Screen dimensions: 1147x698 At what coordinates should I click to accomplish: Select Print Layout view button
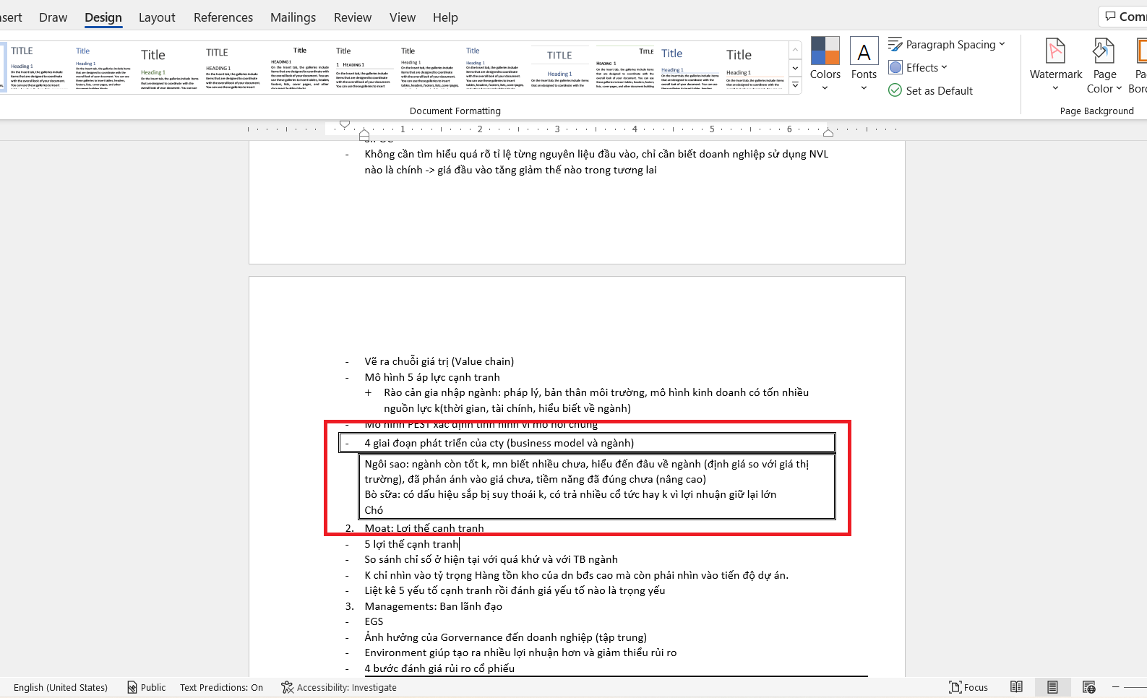pyautogui.click(x=1052, y=687)
